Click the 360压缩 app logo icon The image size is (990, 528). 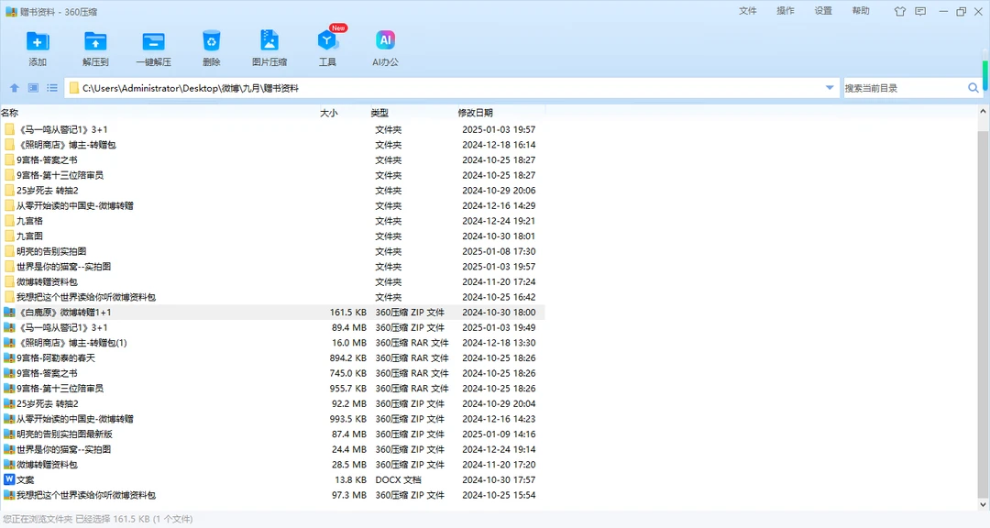point(11,12)
